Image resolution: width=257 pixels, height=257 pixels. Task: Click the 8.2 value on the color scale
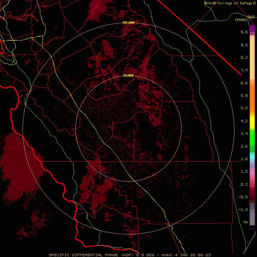click(x=244, y=57)
